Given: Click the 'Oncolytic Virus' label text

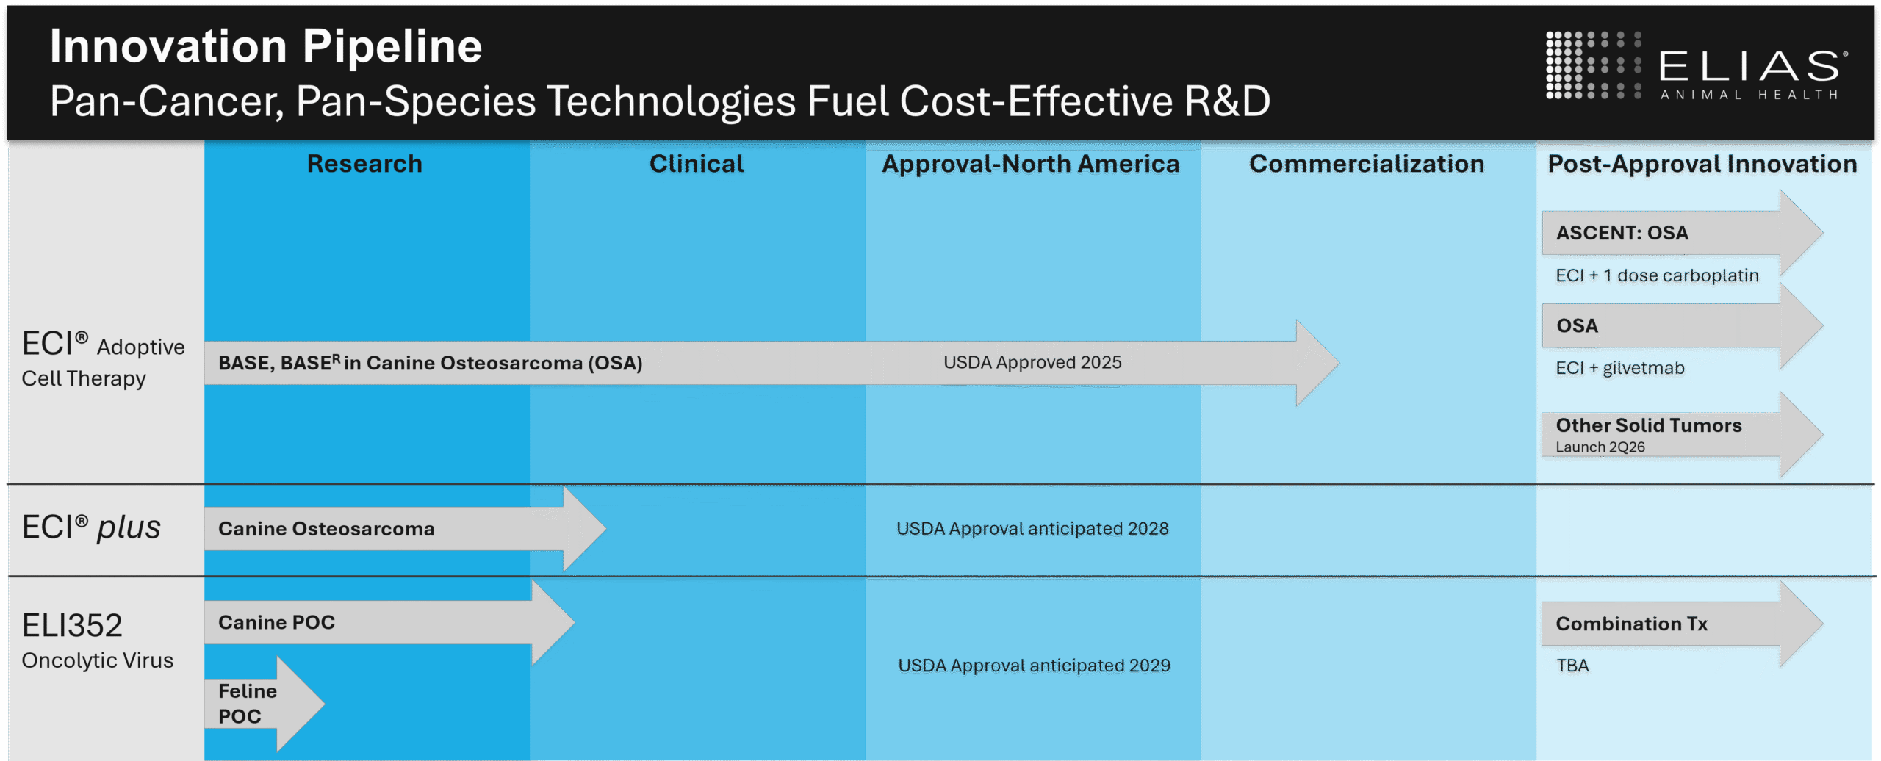Looking at the screenshot, I should 98,660.
